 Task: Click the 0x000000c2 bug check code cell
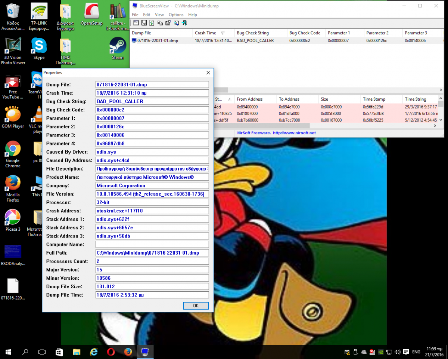tap(300, 41)
